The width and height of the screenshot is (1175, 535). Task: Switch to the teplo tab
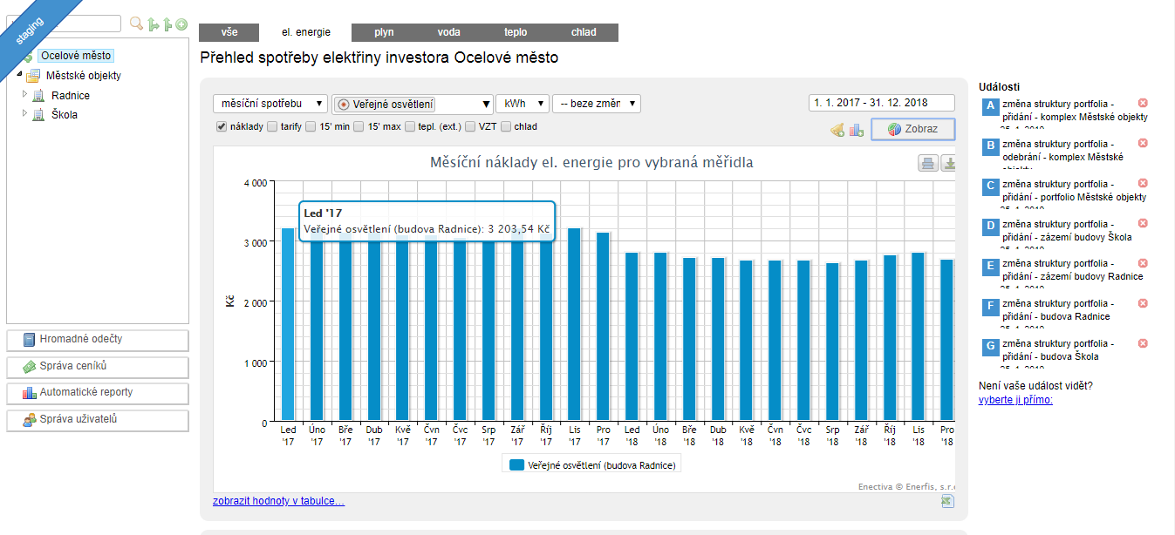point(516,32)
